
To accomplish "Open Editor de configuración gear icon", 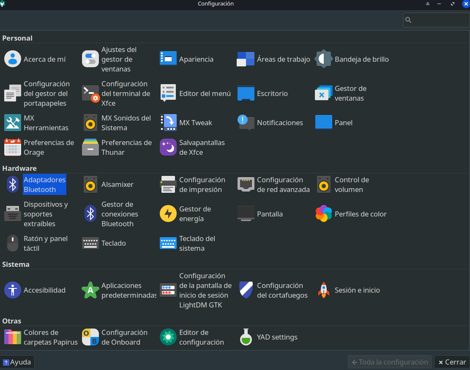I will [168, 337].
